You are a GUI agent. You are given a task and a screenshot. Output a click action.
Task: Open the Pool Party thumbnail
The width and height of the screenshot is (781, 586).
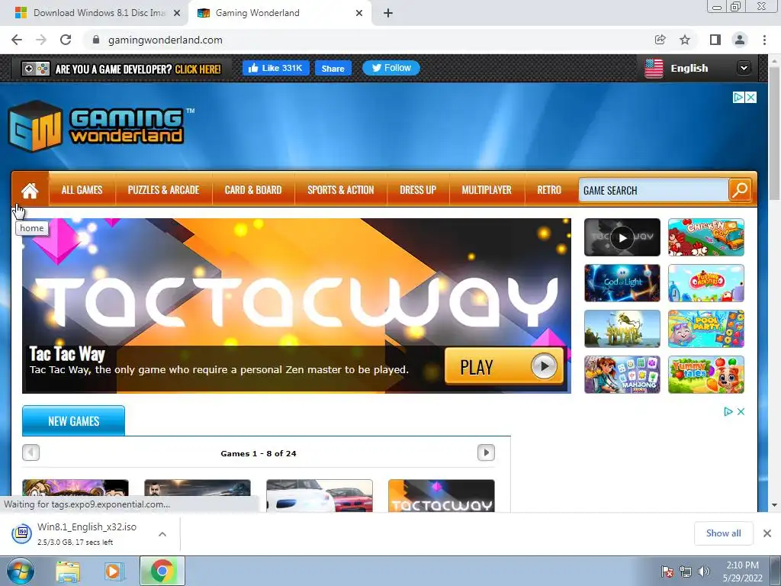(705, 329)
